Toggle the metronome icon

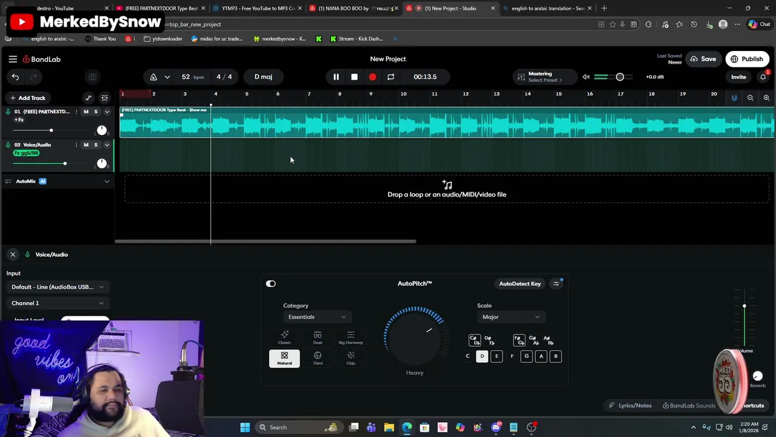[153, 77]
